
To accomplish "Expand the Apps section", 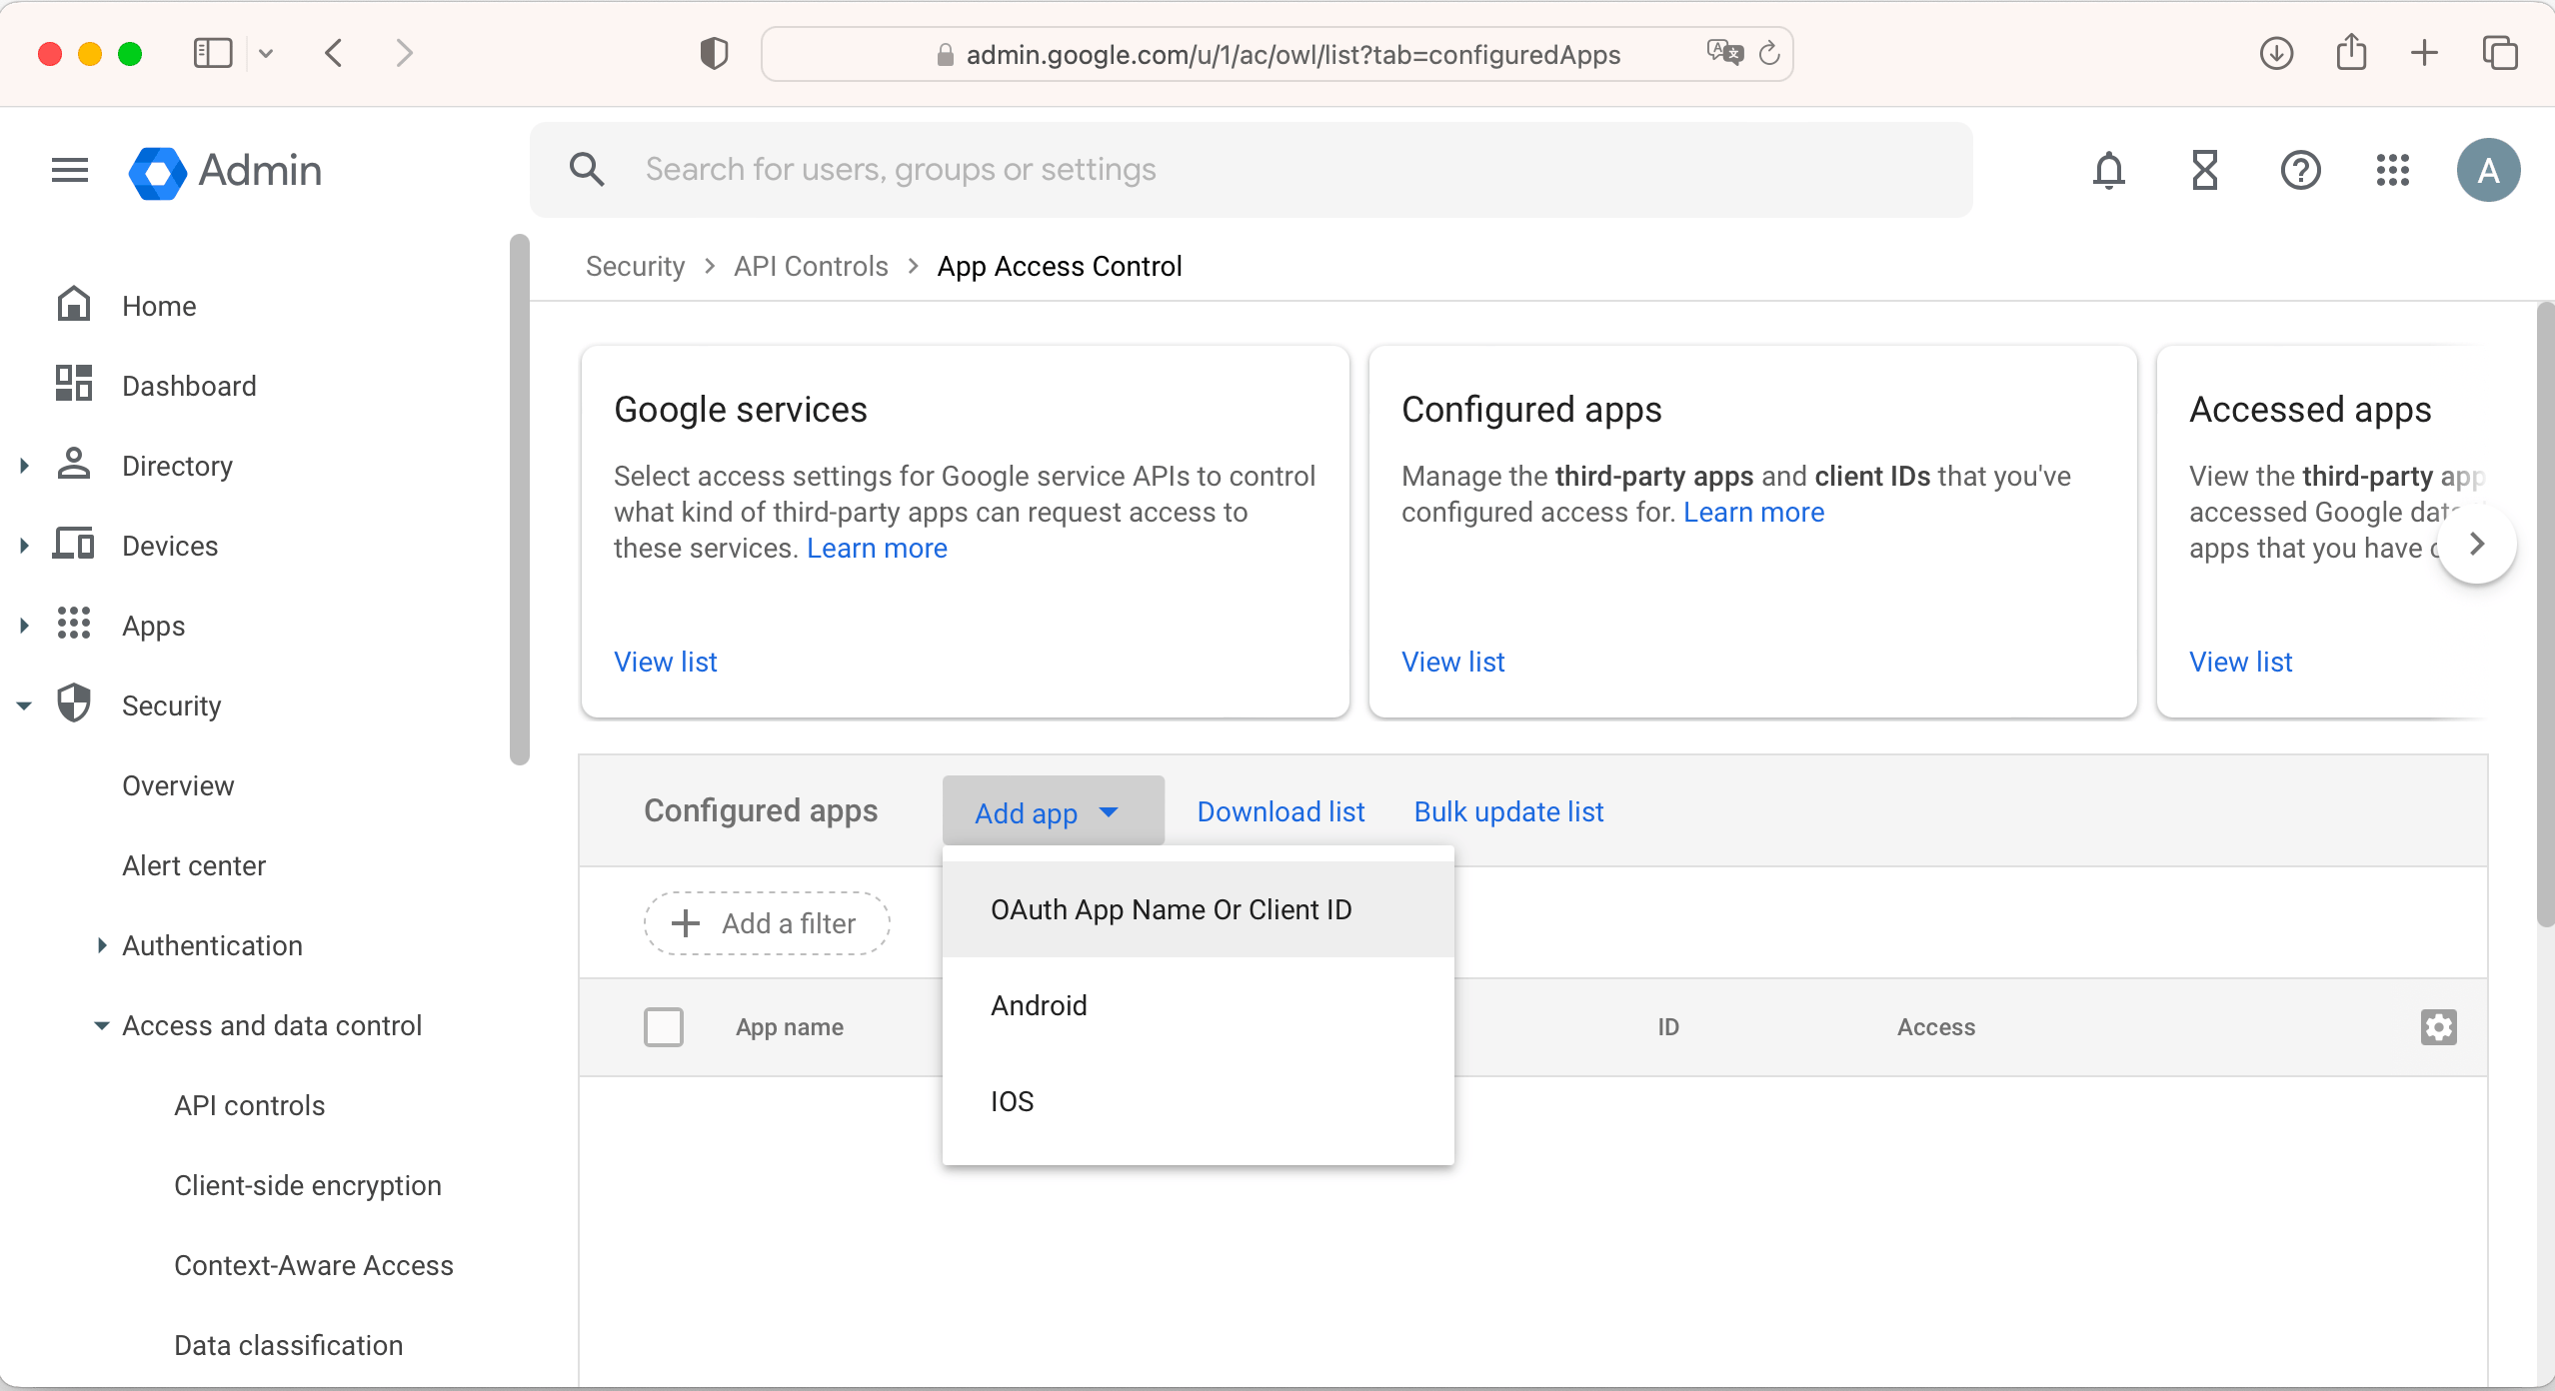I will [x=25, y=626].
